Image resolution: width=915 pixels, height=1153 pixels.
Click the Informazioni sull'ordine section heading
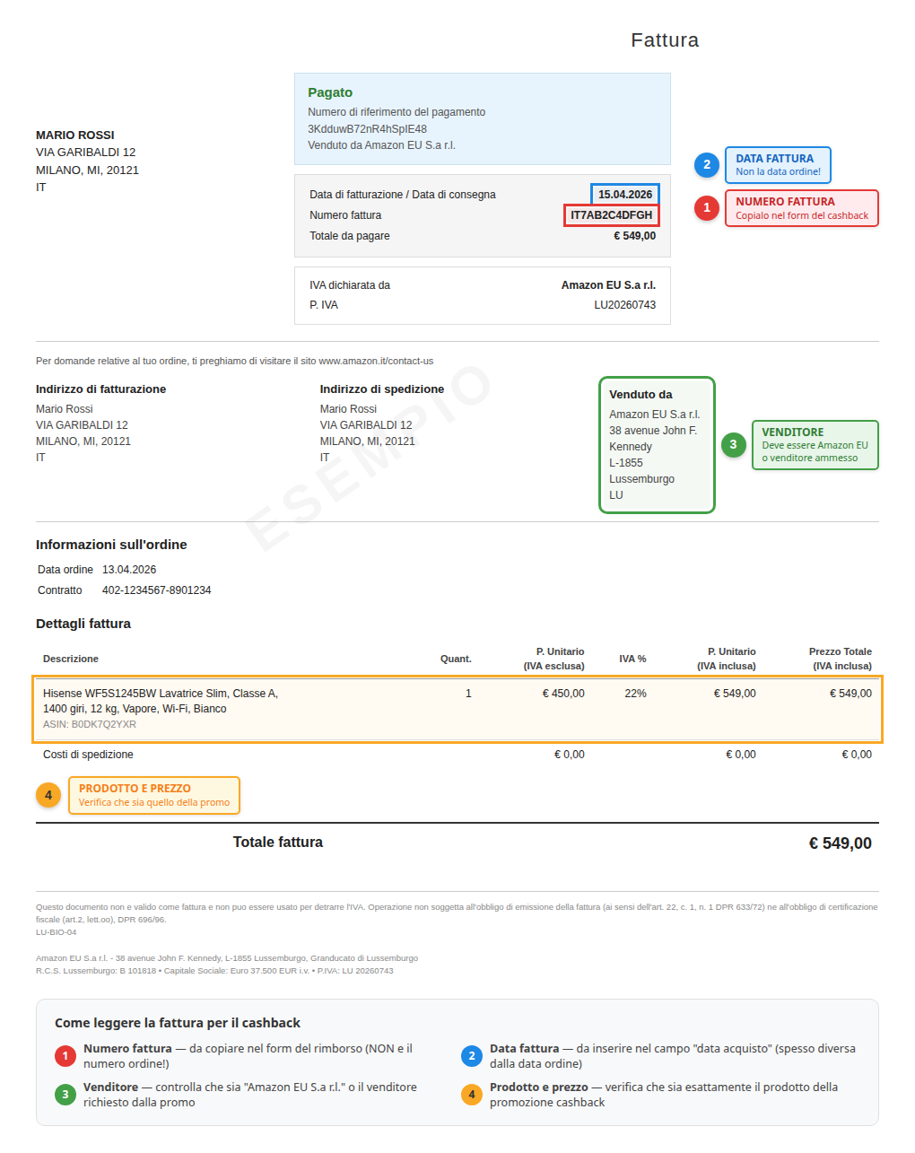(110, 544)
